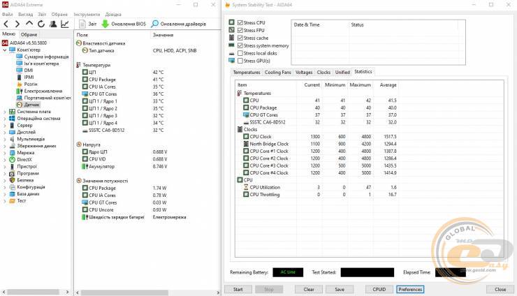The width and height of the screenshot is (517, 296).
Task: Click the Напруга voltage group icon
Action: point(79,145)
